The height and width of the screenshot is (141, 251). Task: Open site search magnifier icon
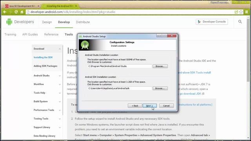[x=240, y=22]
